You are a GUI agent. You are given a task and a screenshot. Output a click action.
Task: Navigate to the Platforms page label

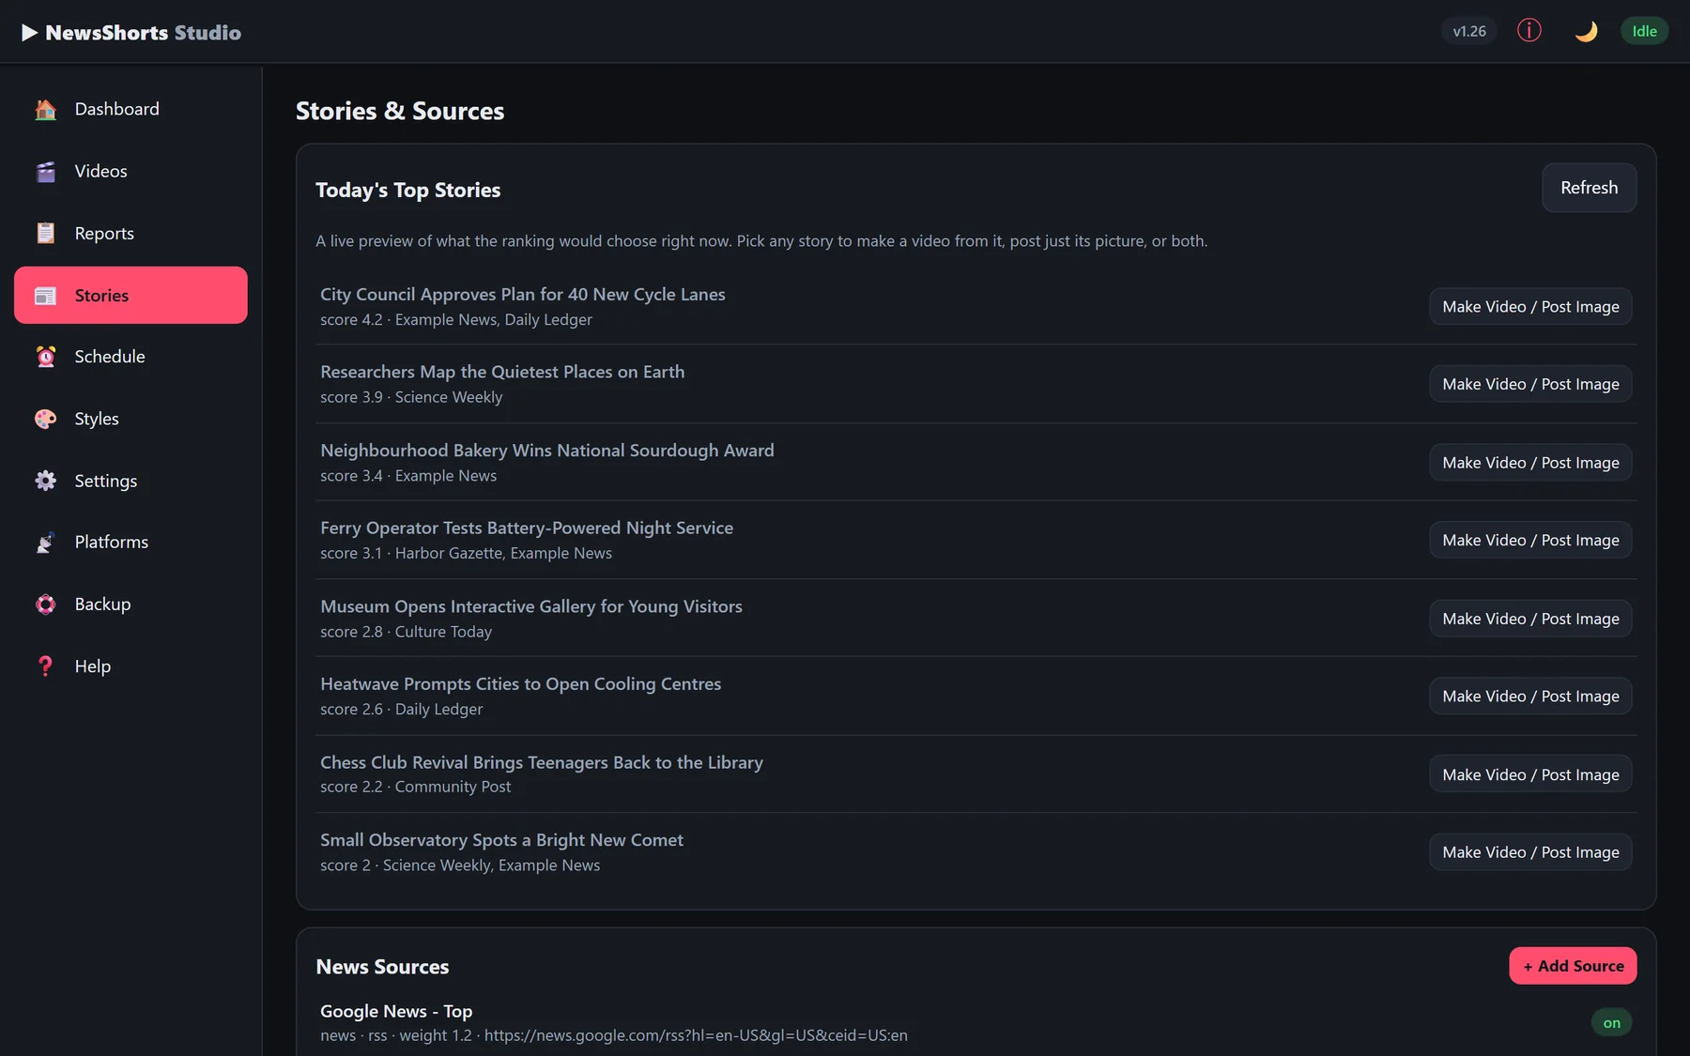tap(112, 543)
